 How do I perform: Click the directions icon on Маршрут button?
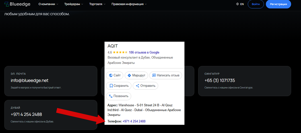[129, 75]
